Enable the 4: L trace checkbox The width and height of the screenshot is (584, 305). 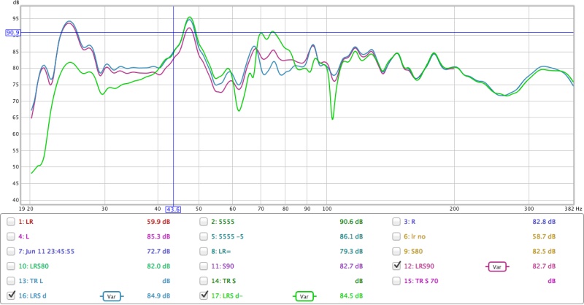[11, 236]
